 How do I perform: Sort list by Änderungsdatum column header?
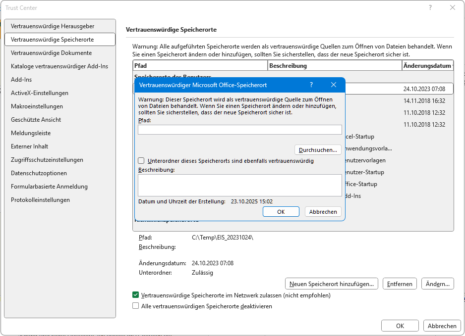[x=426, y=65]
